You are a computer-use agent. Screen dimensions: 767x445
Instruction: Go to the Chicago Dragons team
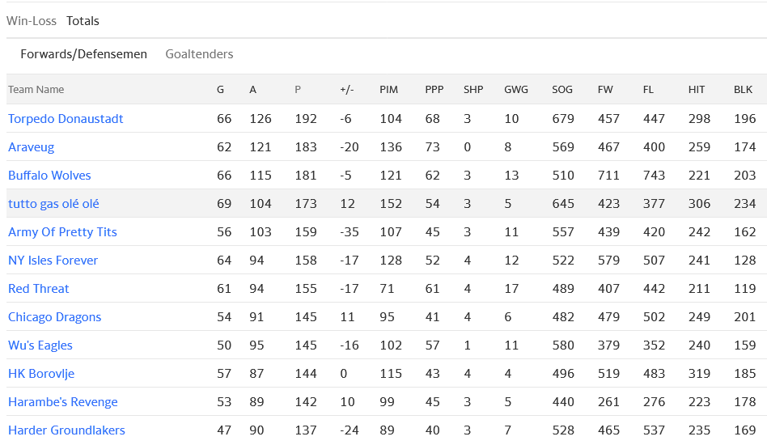tap(54, 317)
